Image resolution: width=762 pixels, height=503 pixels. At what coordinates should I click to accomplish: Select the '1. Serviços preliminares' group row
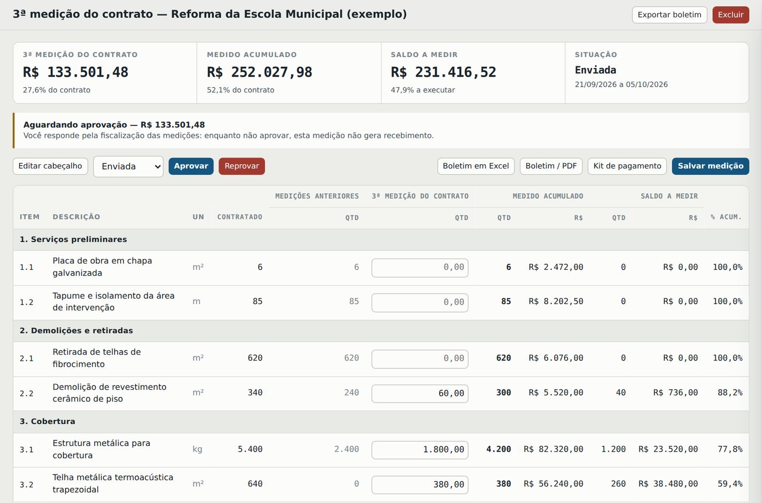[x=381, y=239]
